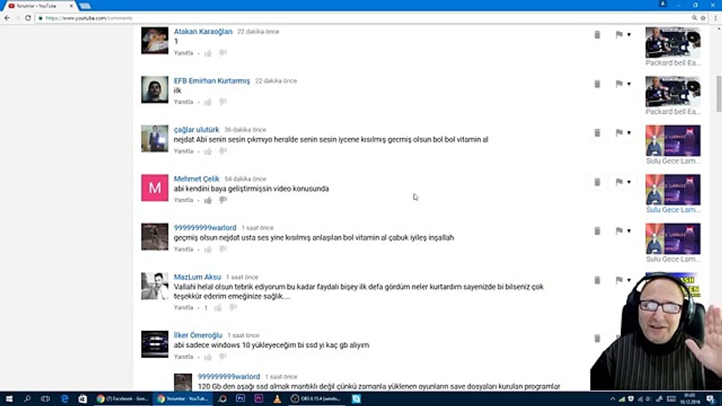Delete Atakan Karaoğlan's comment with trash icon
The width and height of the screenshot is (722, 406).
[x=597, y=35]
